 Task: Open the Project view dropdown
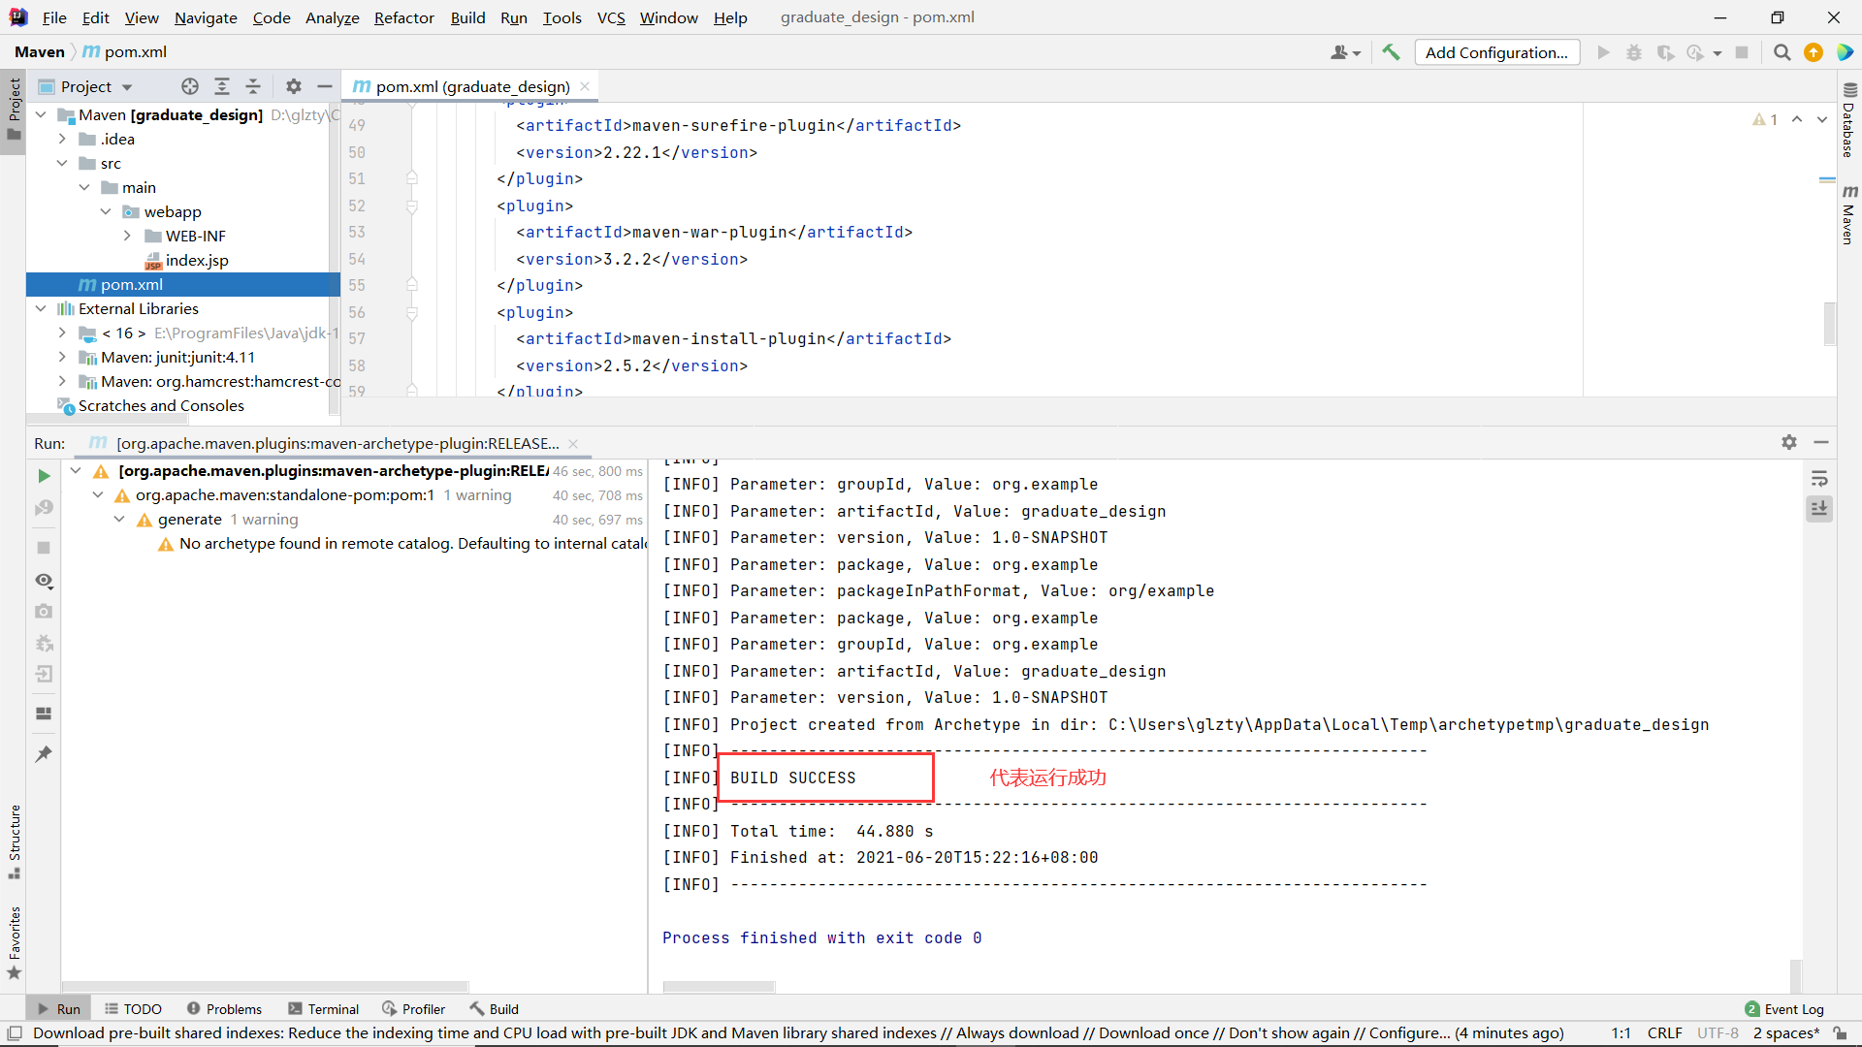(126, 87)
